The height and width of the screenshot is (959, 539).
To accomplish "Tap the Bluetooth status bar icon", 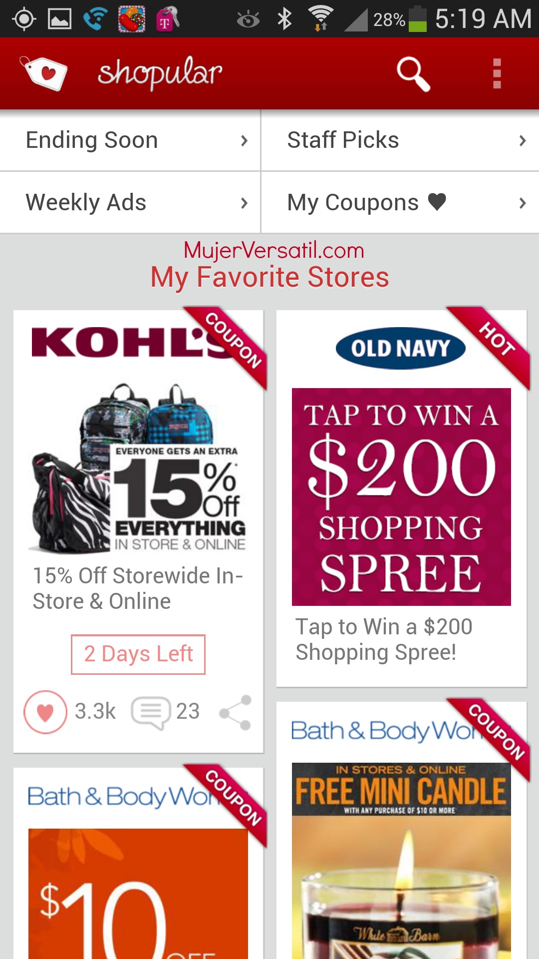I will point(284,19).
